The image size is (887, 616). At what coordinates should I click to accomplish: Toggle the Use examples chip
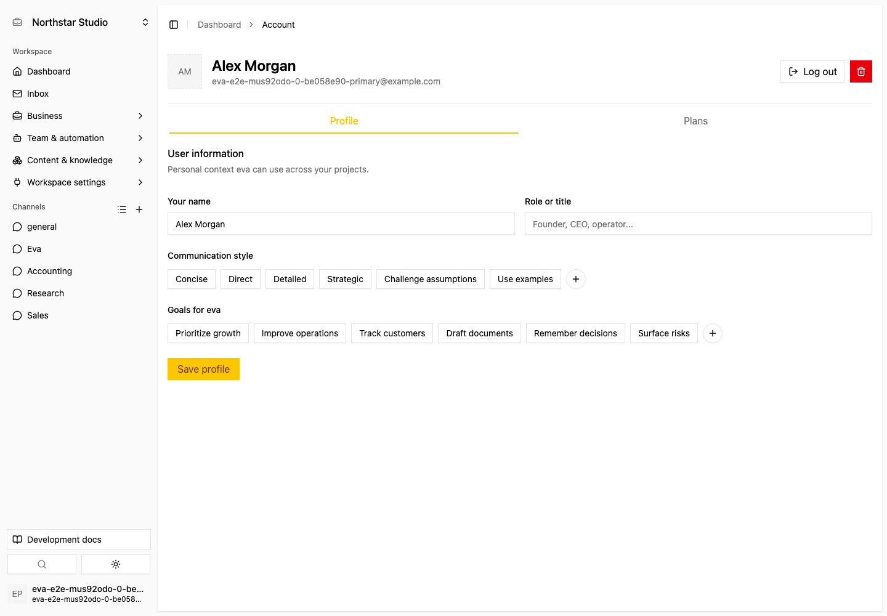(525, 279)
